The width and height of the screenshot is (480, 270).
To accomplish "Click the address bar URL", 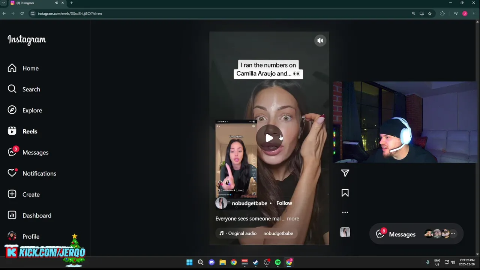I will point(70,13).
